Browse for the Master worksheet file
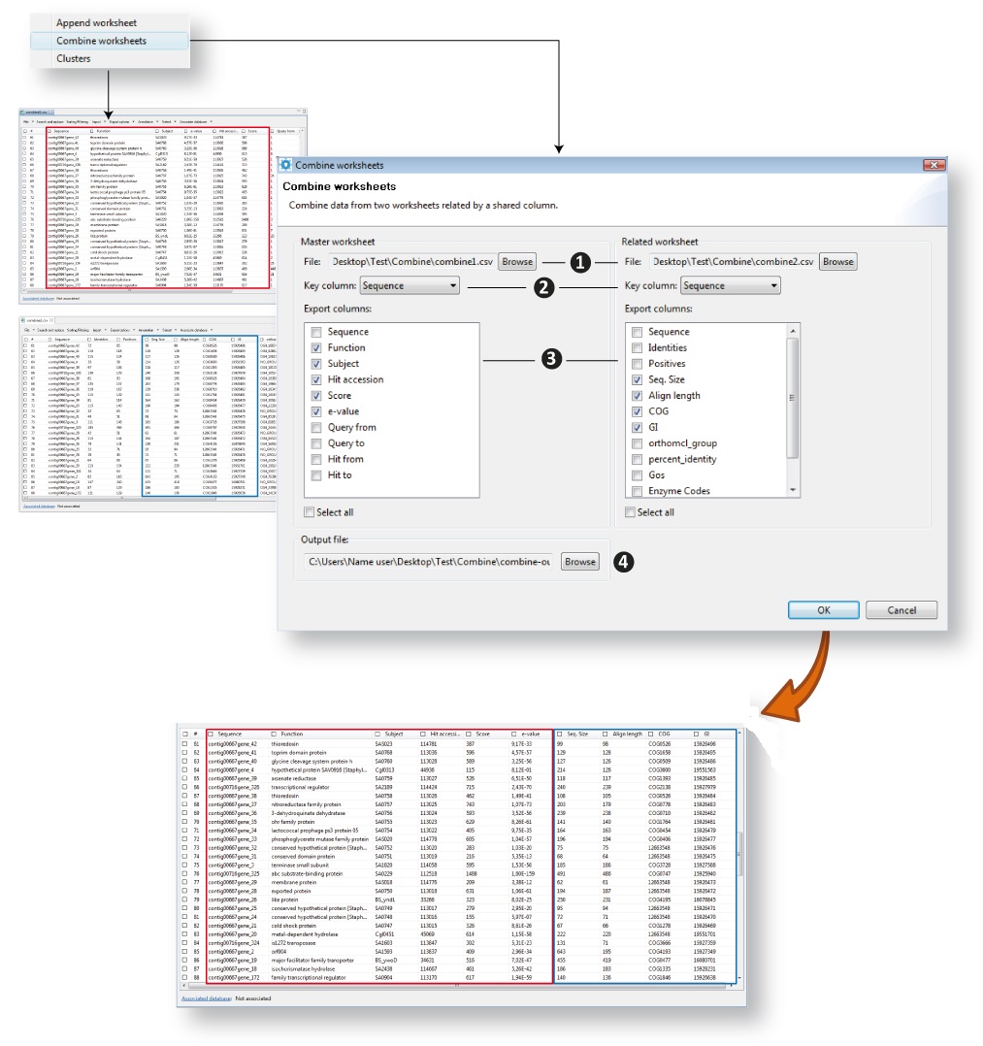The height and width of the screenshot is (1046, 983). click(x=517, y=262)
